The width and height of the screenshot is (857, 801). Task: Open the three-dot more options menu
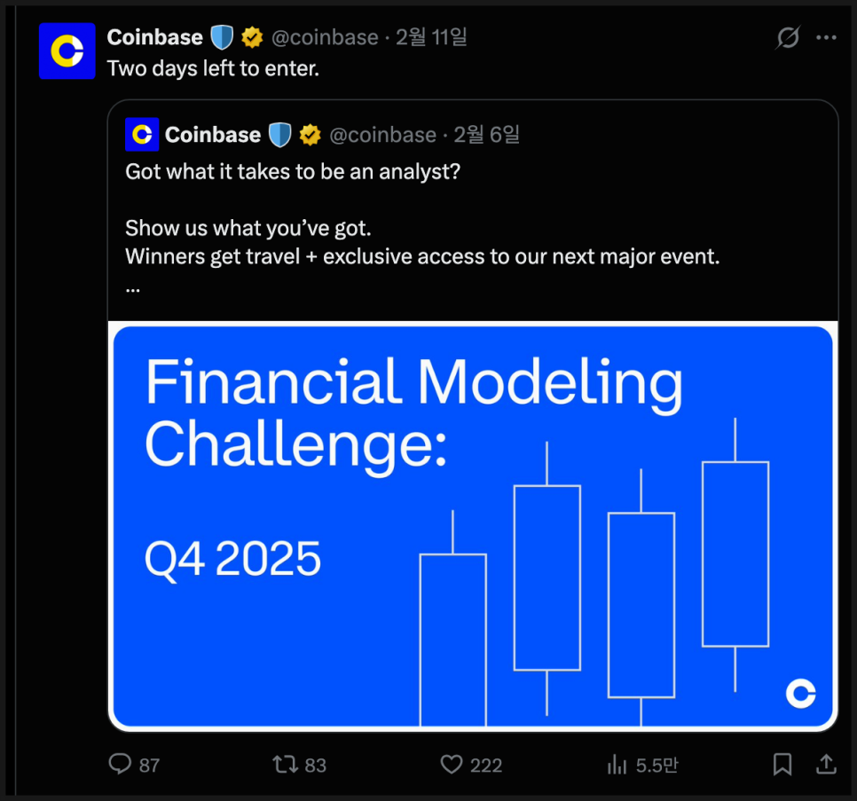(826, 37)
